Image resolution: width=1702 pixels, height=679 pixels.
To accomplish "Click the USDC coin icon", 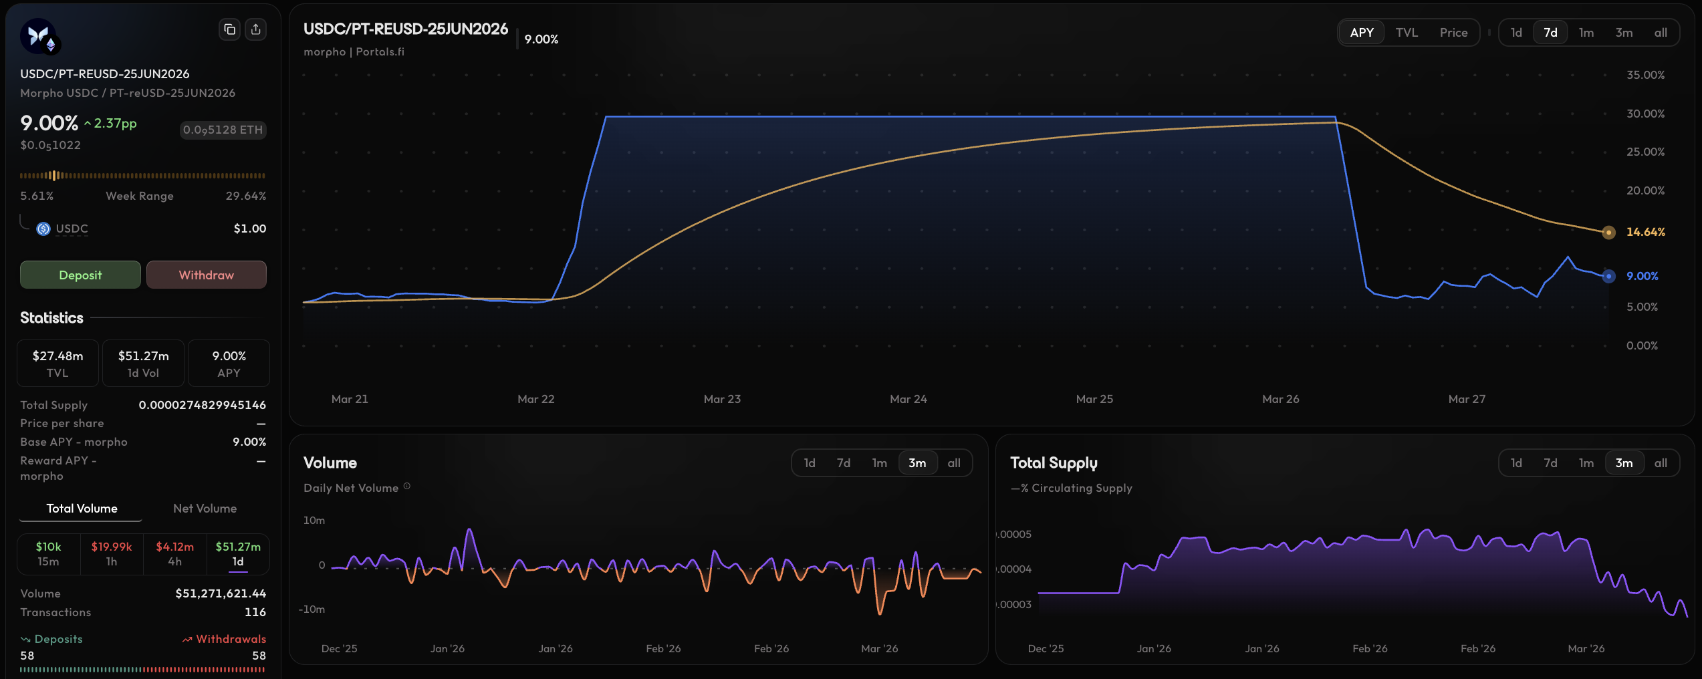I will 43,229.
